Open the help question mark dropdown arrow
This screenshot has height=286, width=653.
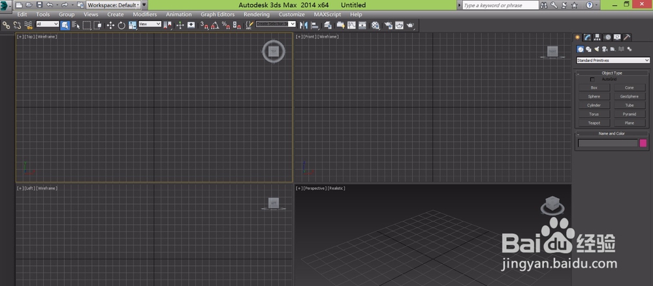tap(597, 5)
